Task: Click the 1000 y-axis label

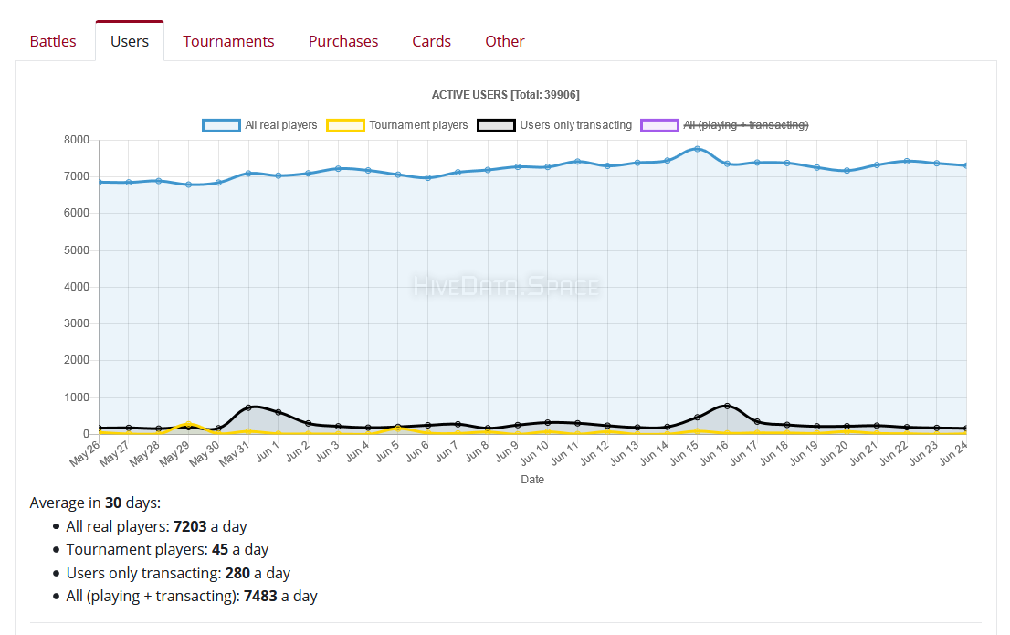Action: point(77,397)
